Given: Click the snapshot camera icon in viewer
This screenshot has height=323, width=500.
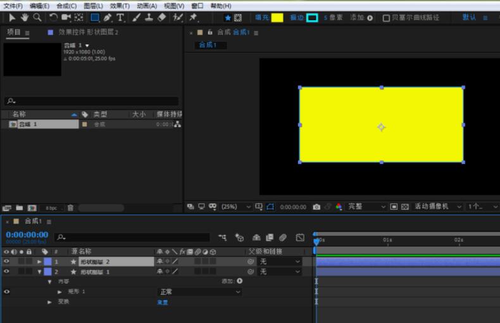Looking at the screenshot, I should click(x=316, y=207).
